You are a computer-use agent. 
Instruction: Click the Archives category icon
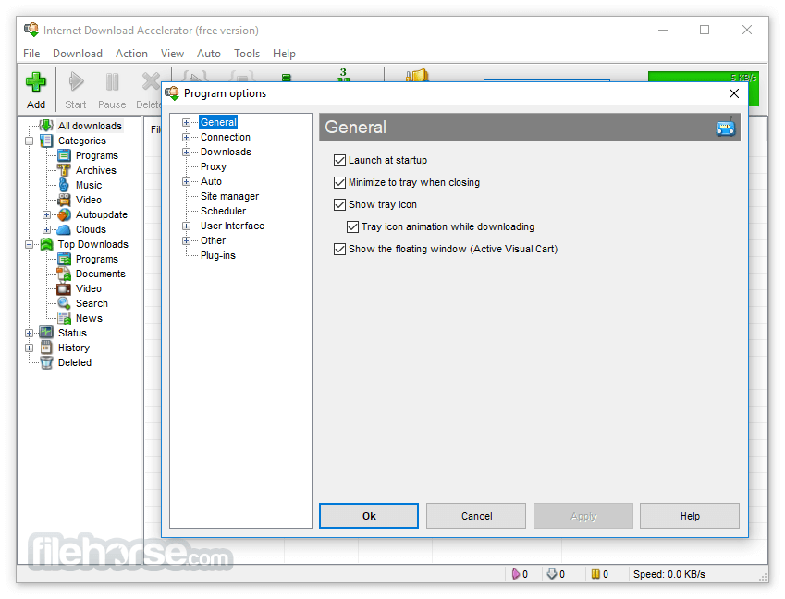[64, 170]
